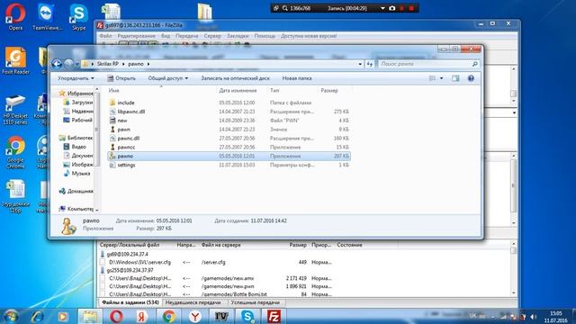
Task: Open Windows Media Player taskbar icon
Action: pyautogui.click(x=62, y=316)
